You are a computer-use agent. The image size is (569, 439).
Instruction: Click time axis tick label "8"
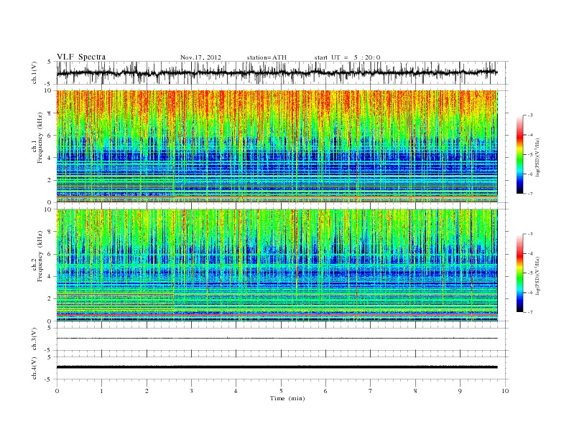pos(415,391)
